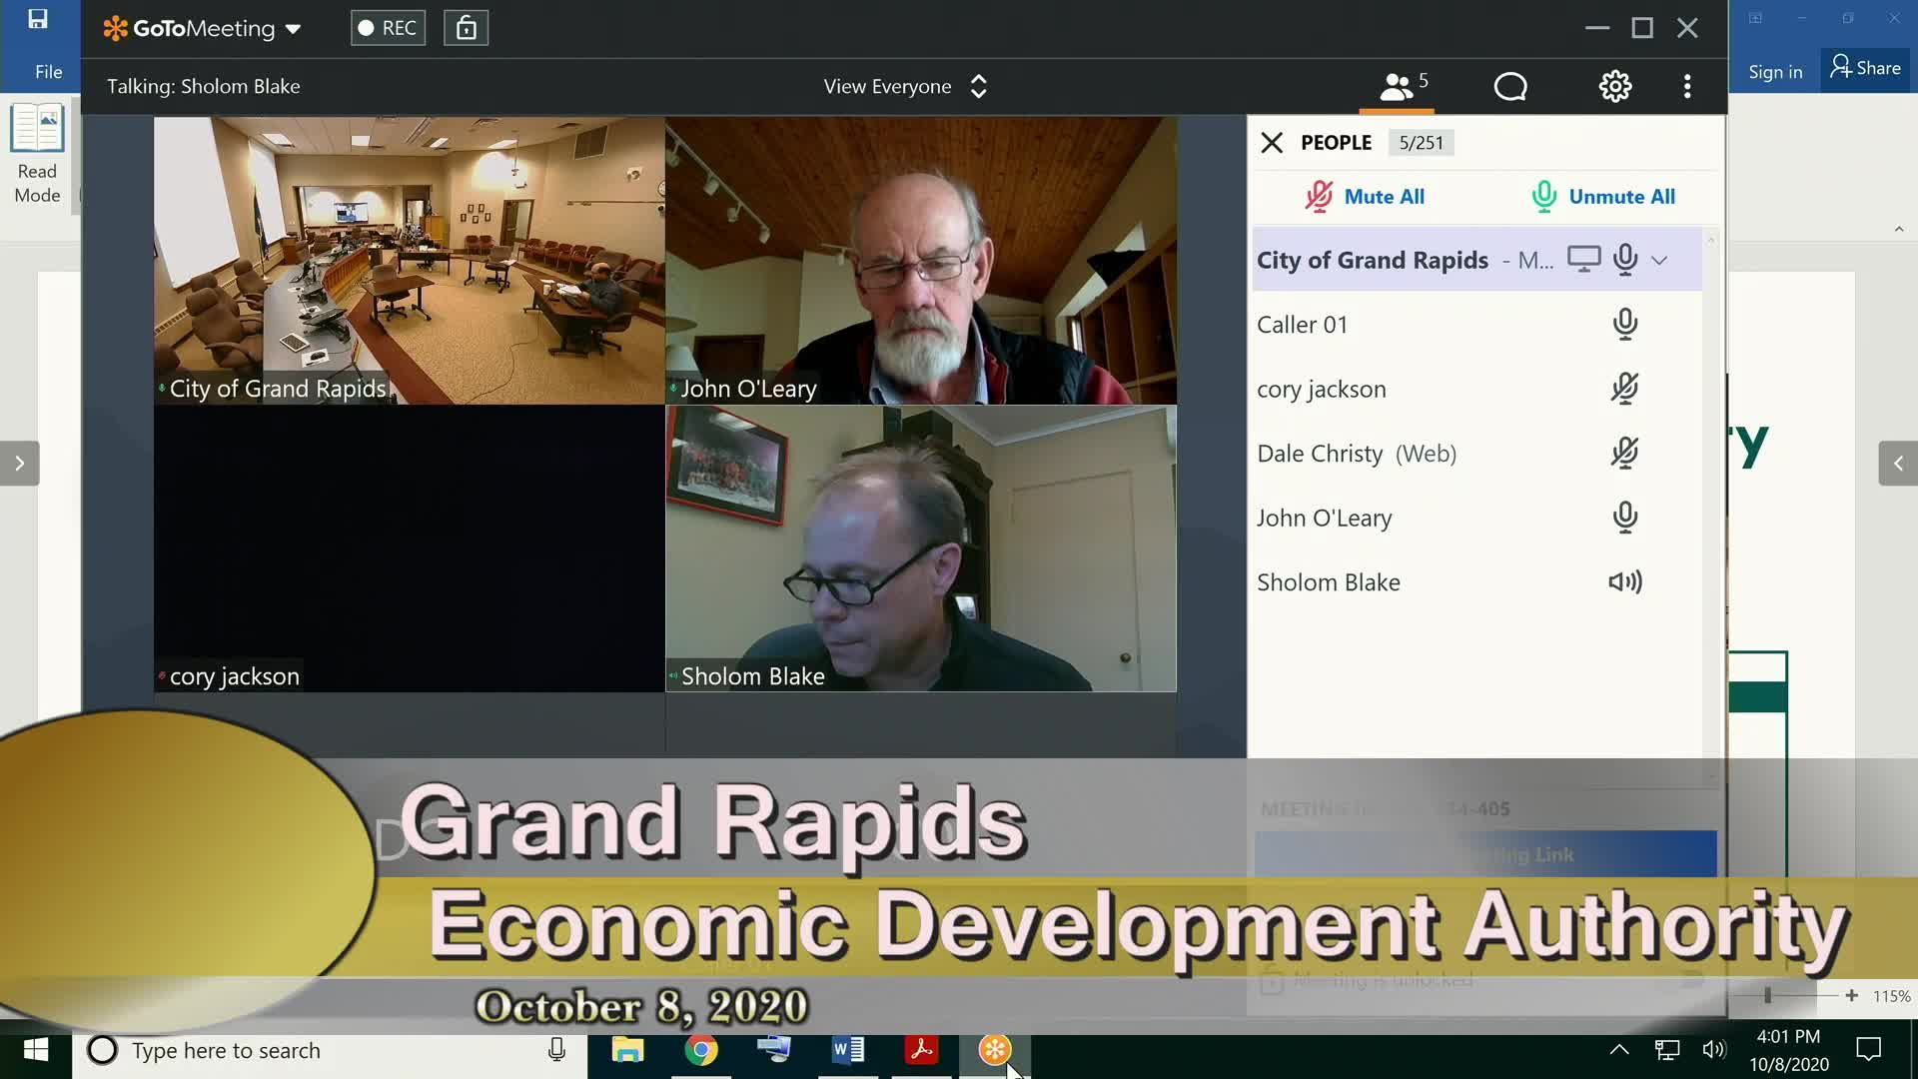Screen dimensions: 1918x1079
Task: Click the REC recording button
Action: pos(388,28)
